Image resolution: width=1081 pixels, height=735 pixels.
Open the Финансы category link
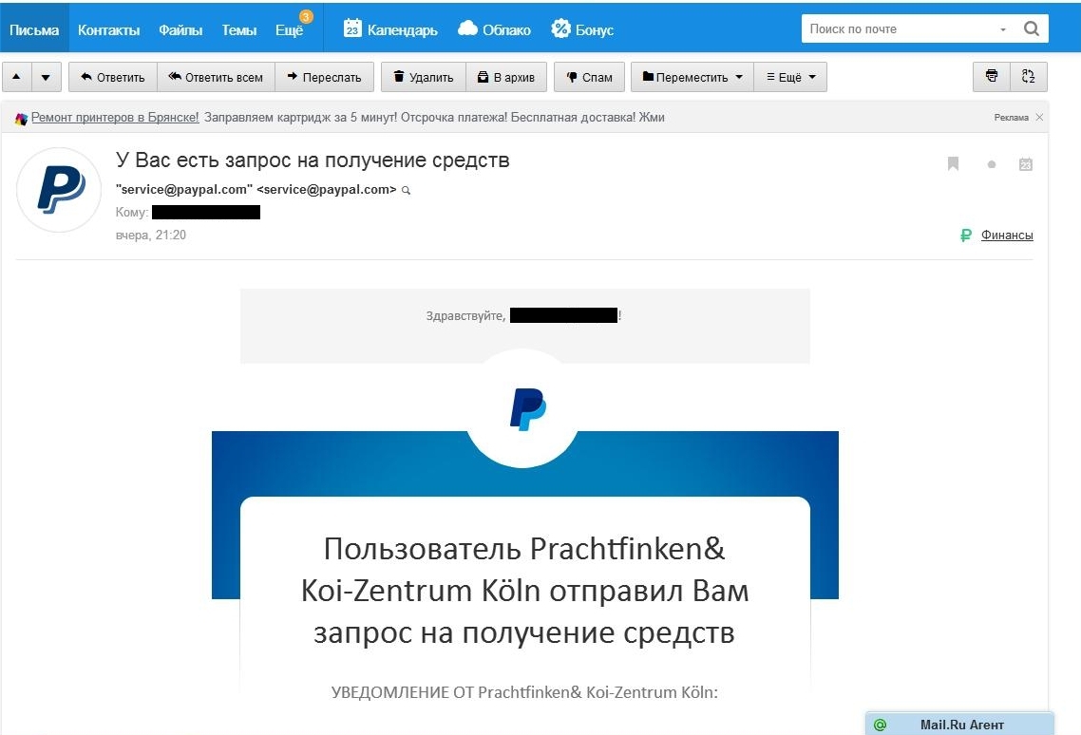click(x=1007, y=236)
